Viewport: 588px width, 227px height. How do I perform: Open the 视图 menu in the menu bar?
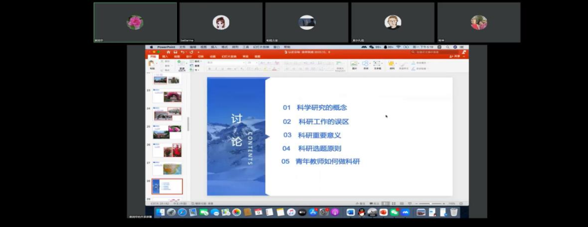pos(203,47)
